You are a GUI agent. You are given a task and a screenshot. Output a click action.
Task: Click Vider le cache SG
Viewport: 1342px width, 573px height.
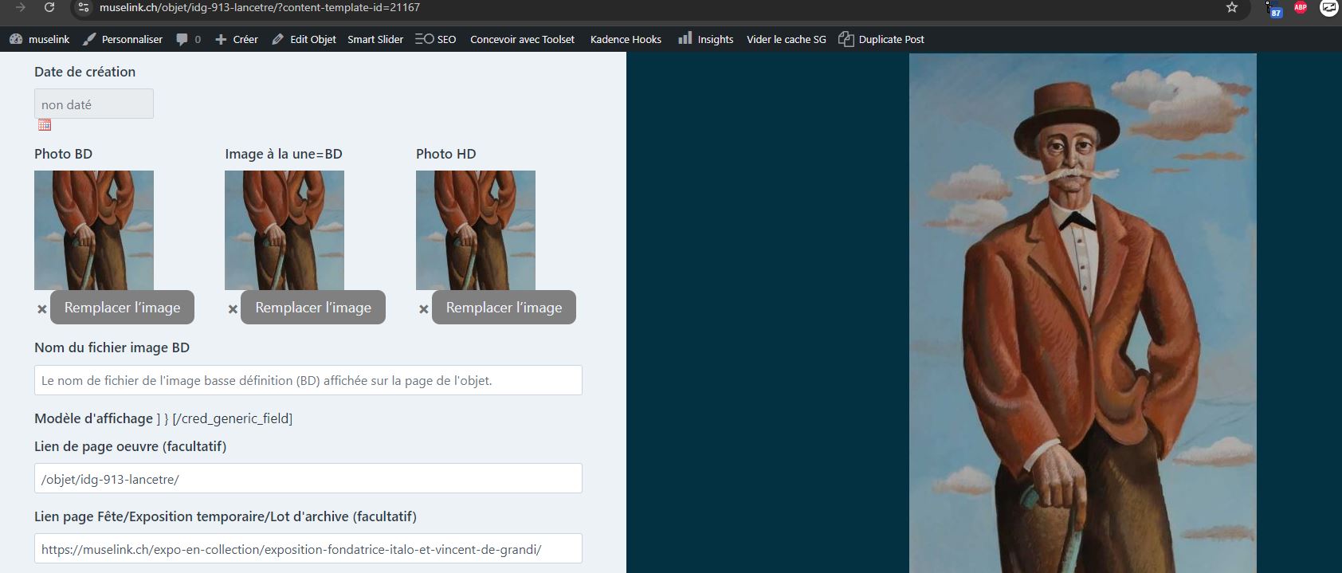787,39
